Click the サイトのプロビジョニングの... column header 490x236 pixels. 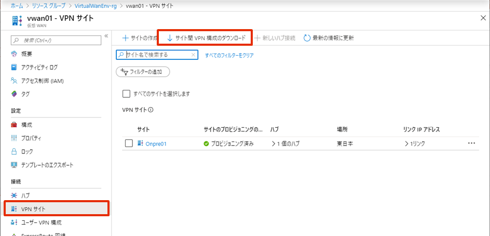233,129
